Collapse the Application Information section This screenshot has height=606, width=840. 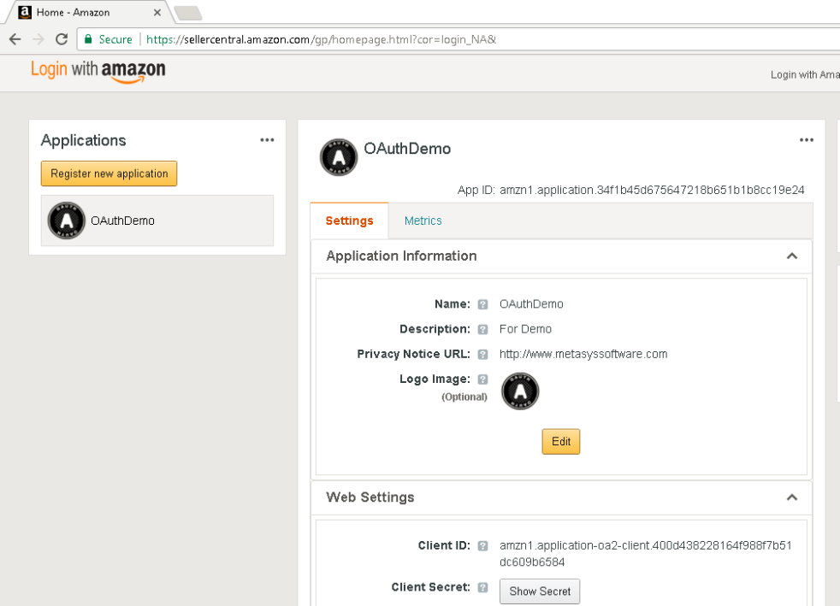tap(791, 256)
